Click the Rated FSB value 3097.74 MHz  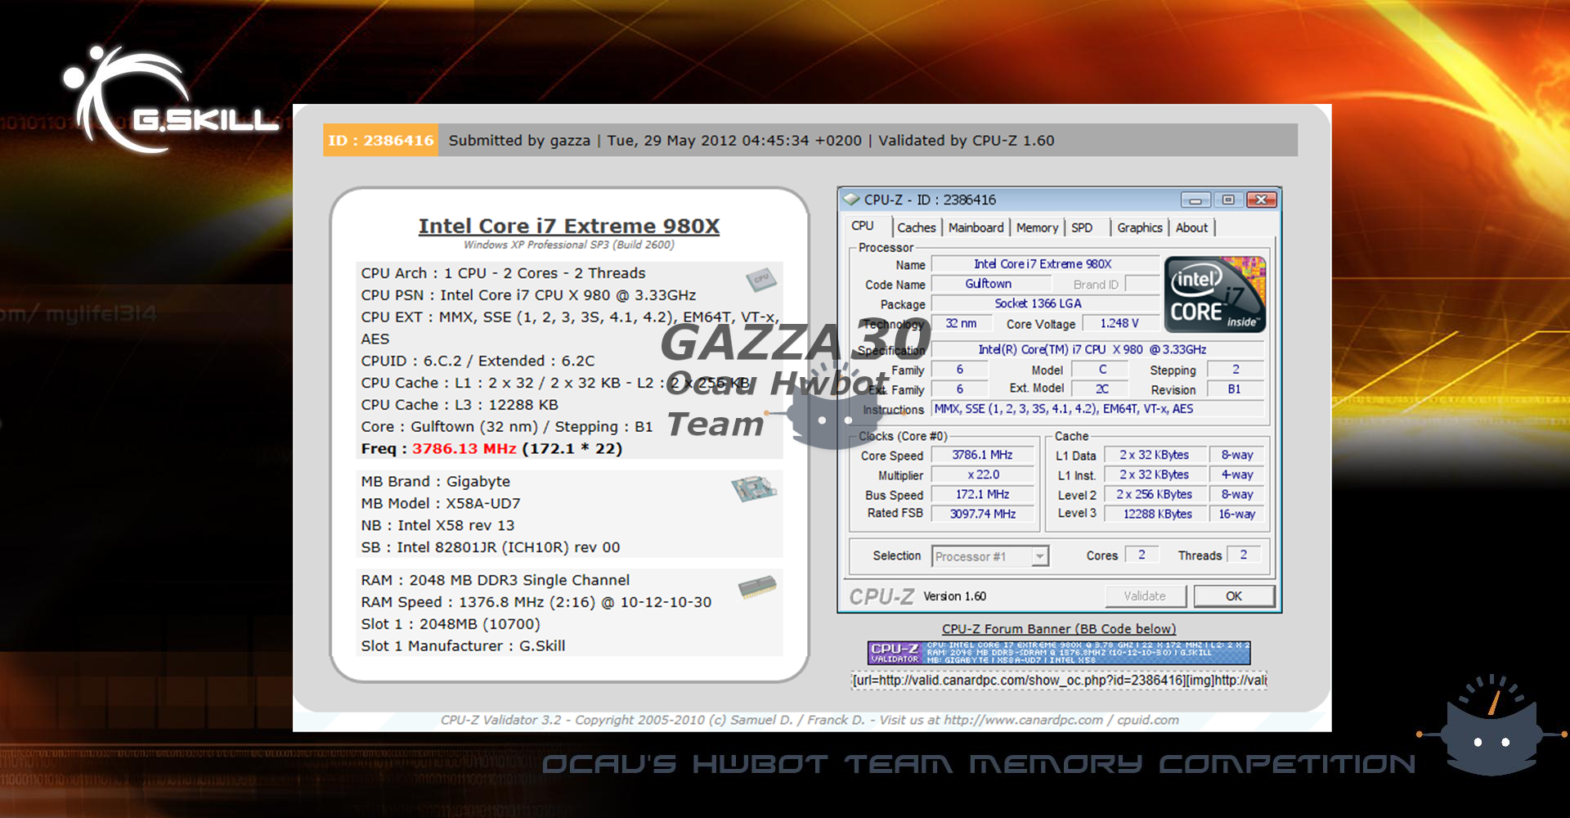point(982,514)
